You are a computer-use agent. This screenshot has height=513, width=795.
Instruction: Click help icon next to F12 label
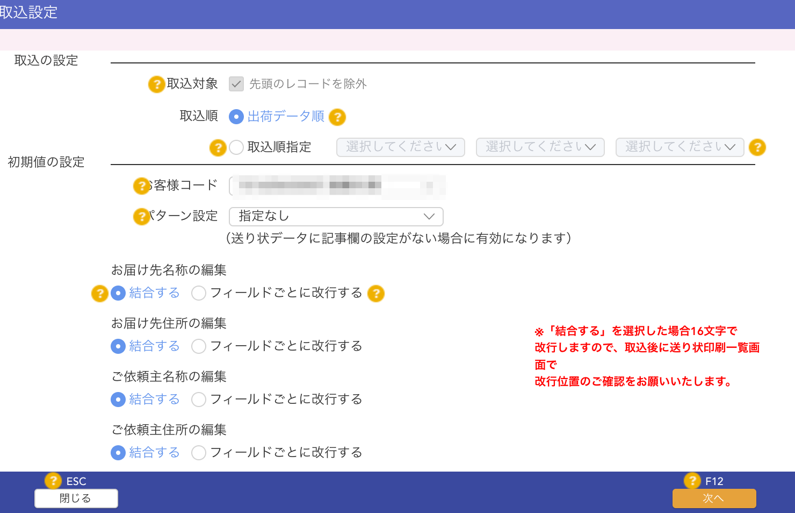(692, 480)
